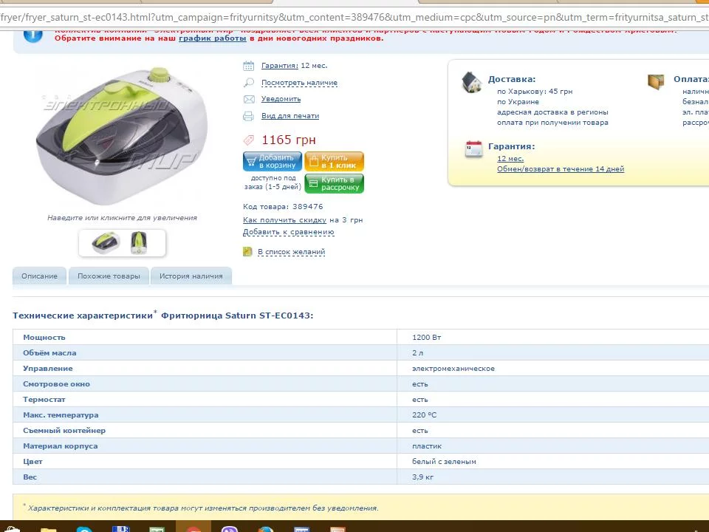
Task: Click the yellow note icon beside В список желаний
Action: pos(247,251)
